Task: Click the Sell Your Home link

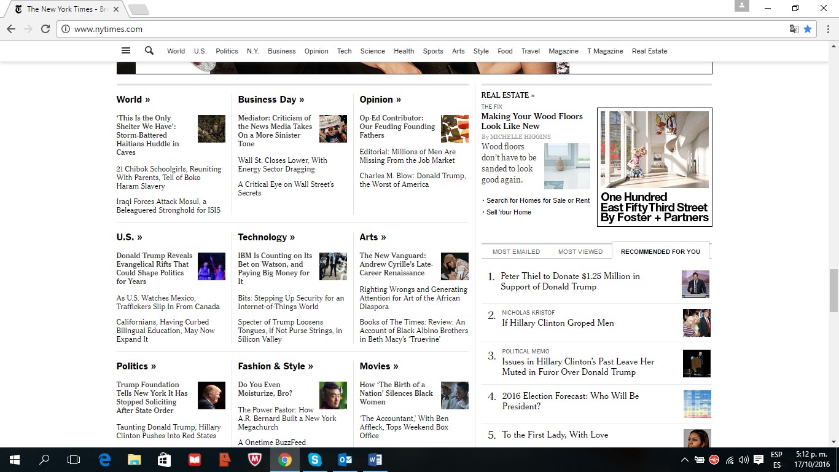Action: pos(509,212)
